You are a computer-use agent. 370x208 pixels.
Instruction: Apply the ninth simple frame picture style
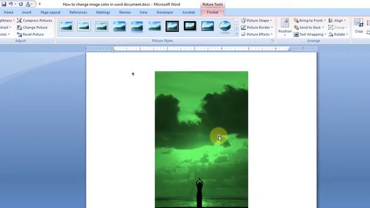pos(208,26)
